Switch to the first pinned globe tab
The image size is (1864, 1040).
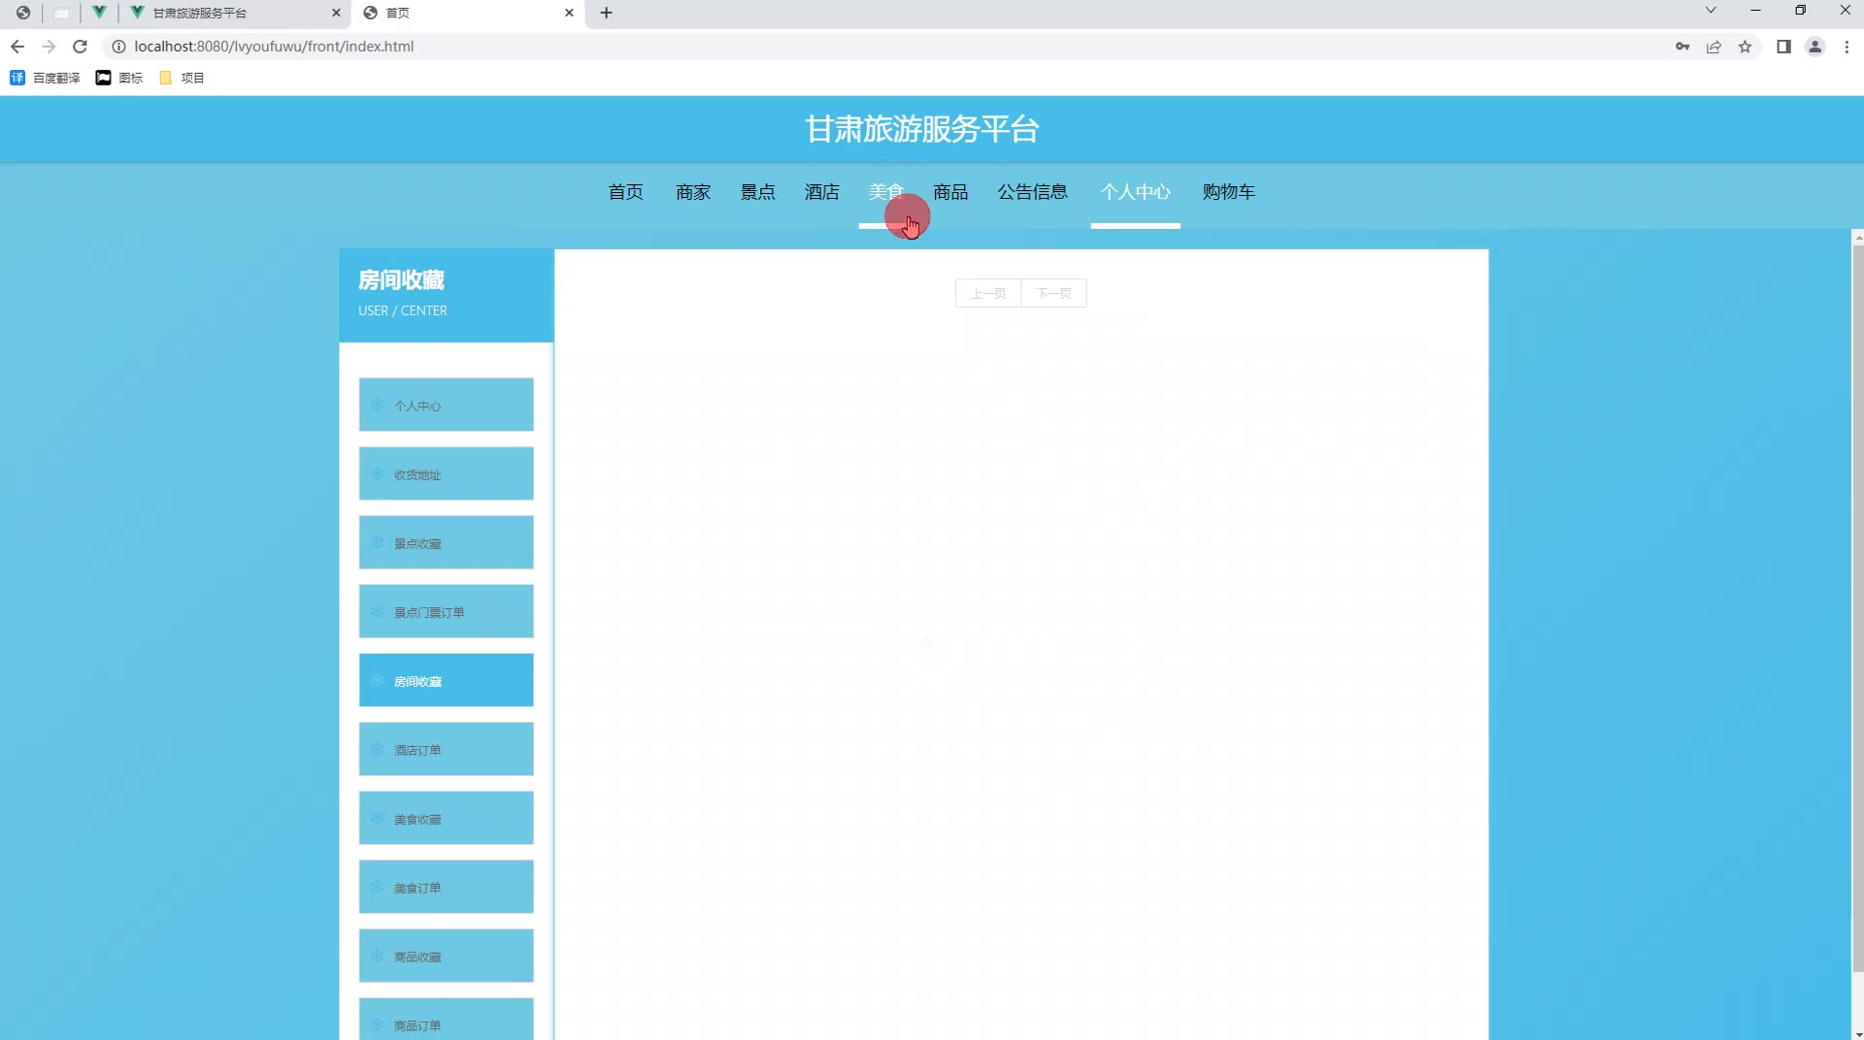click(22, 13)
